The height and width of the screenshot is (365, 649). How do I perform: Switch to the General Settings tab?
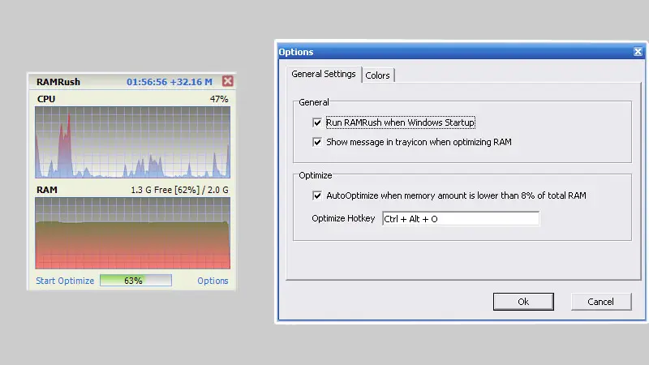click(323, 75)
